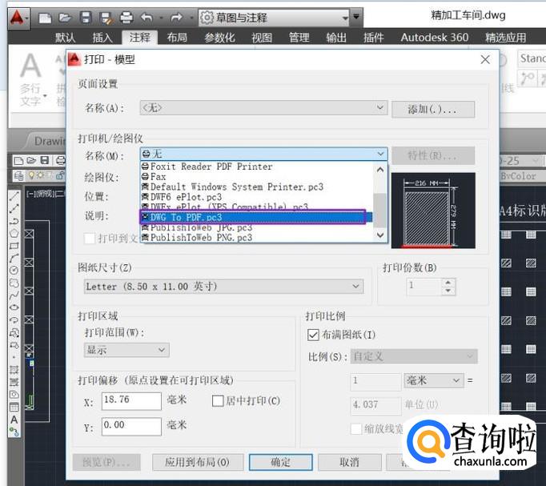The height and width of the screenshot is (486, 546).
Task: Click Open folder in quick access toolbar
Action: [x=65, y=18]
